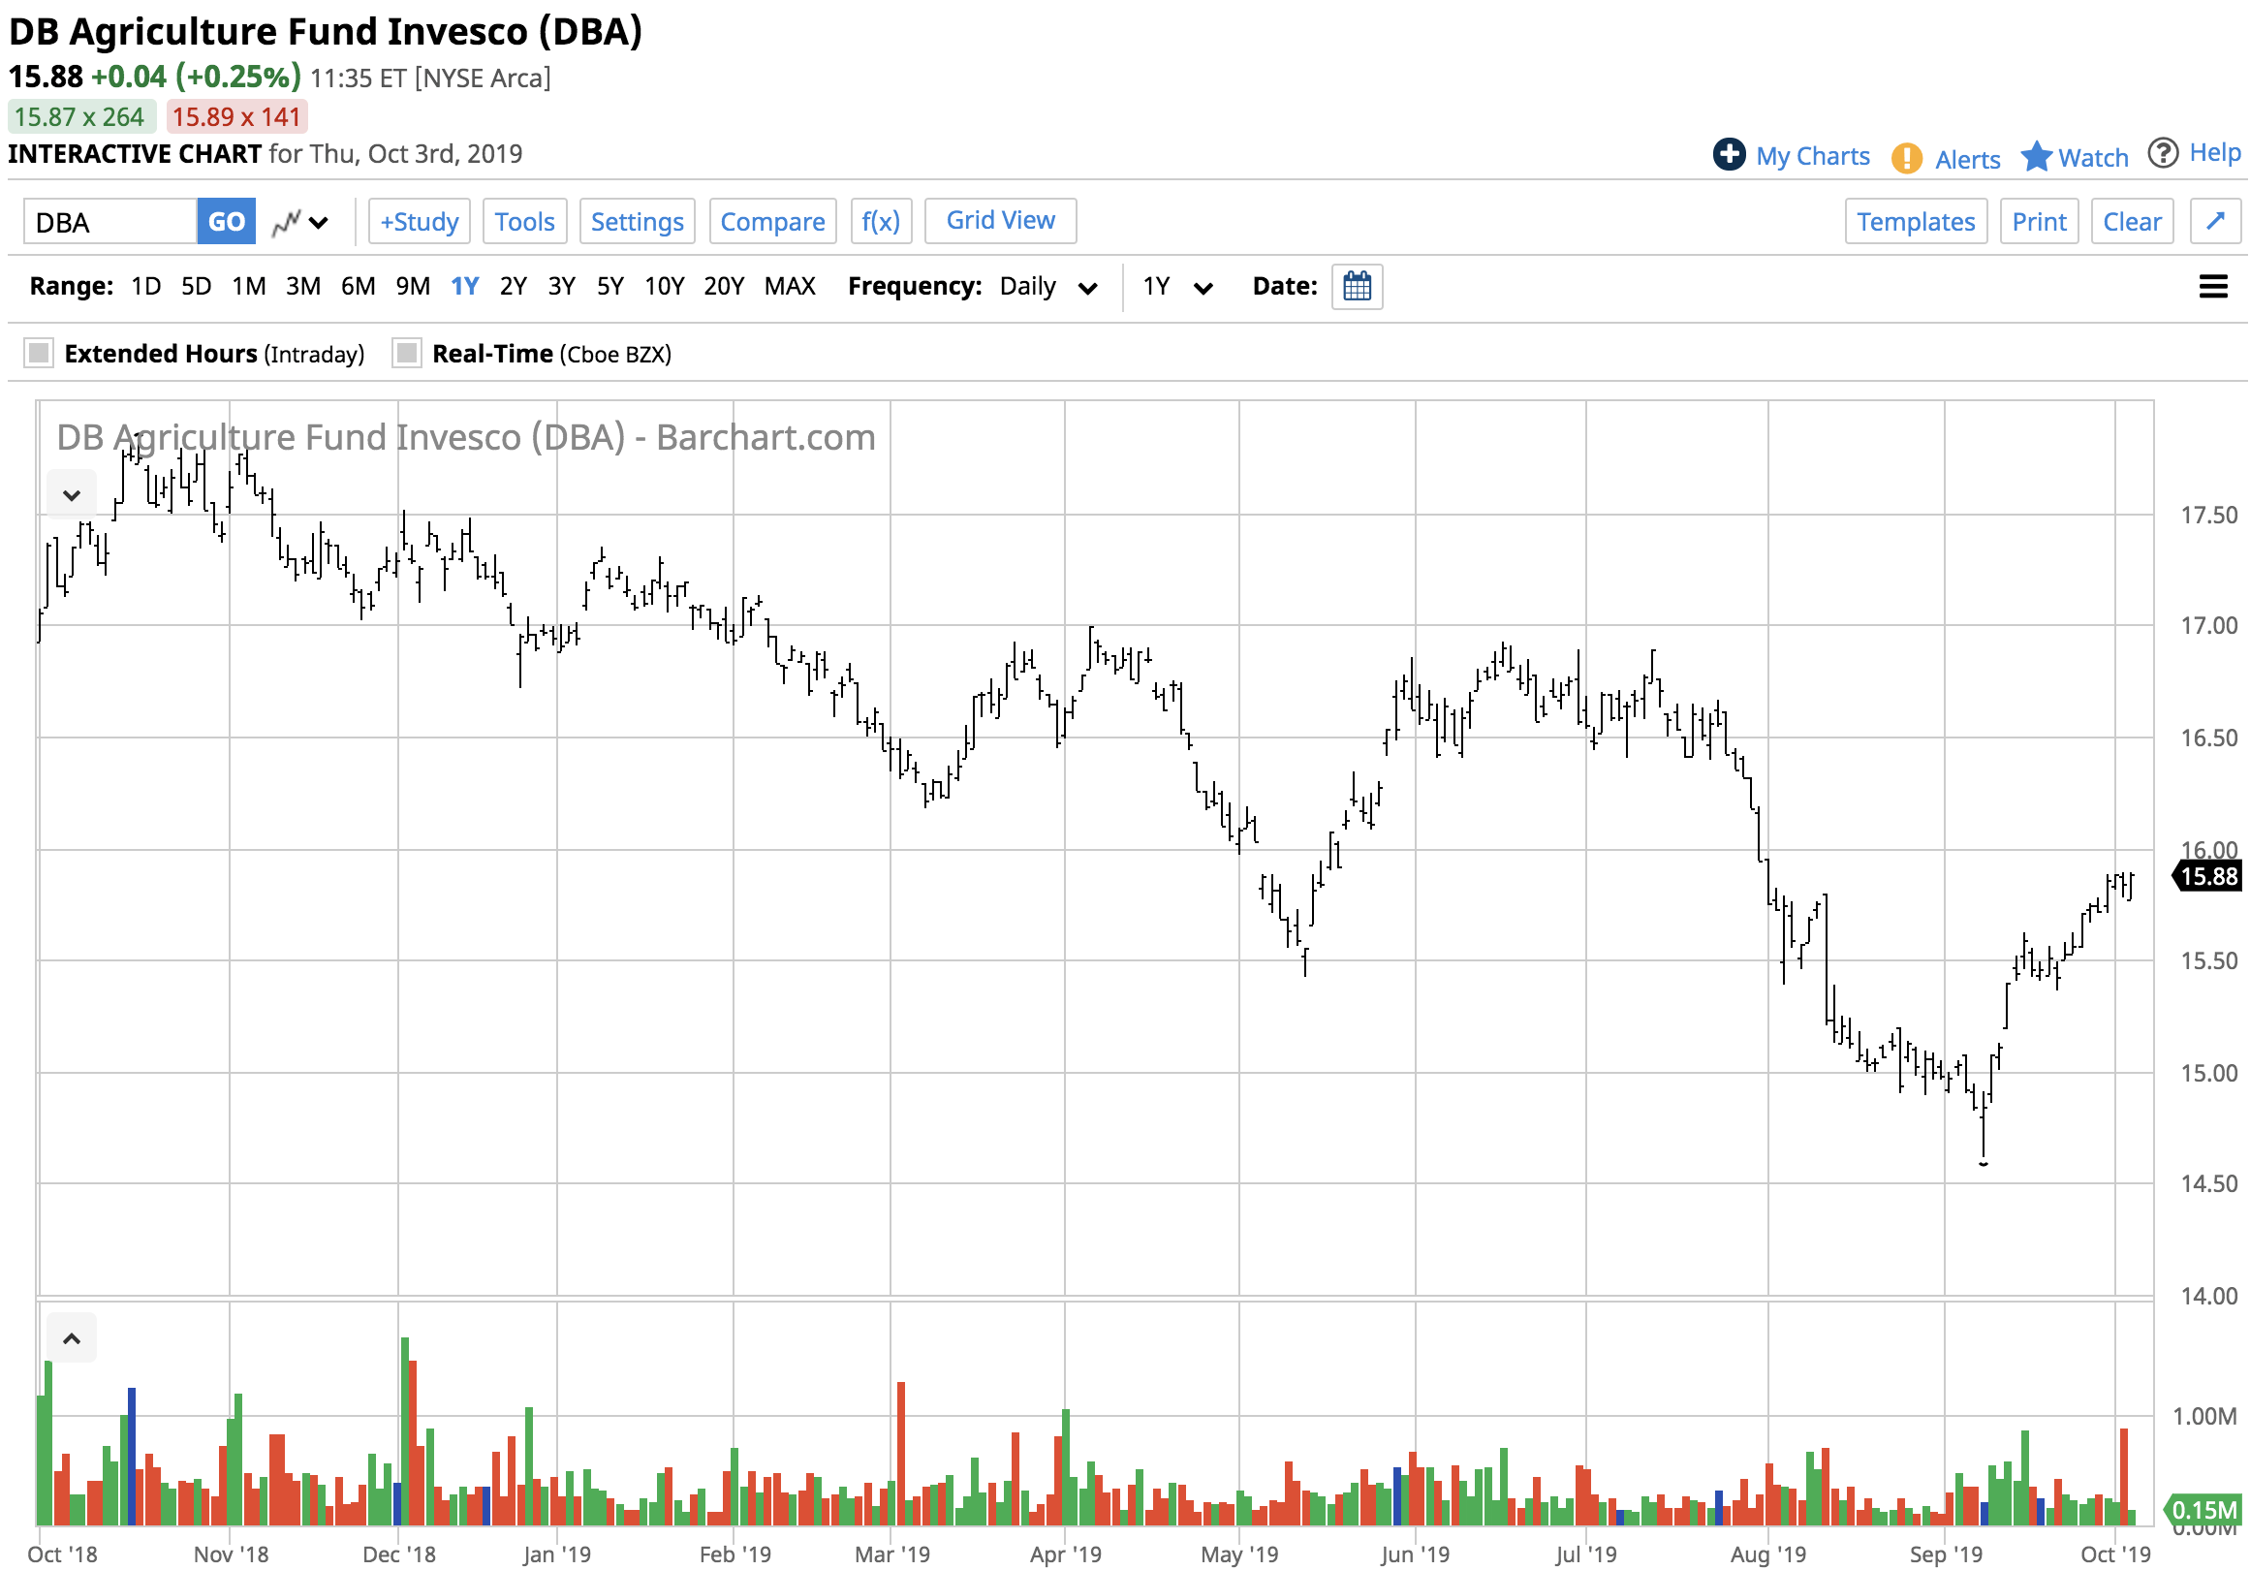Switch to Grid View
The image size is (2250, 1570).
click(x=1001, y=221)
